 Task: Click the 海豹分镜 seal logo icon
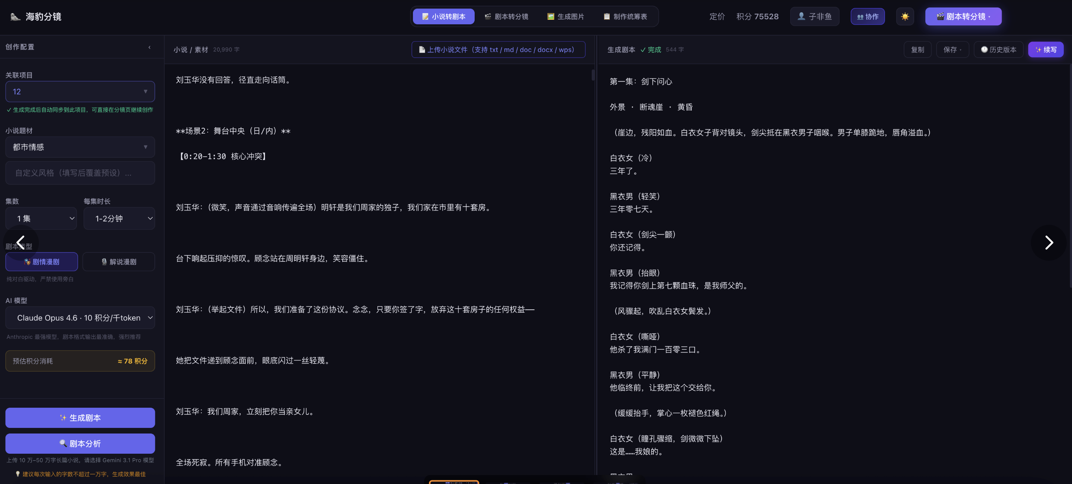coord(15,17)
